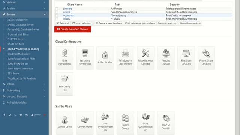This screenshot has height=135, width=240.
Task: Open Sendmail Mail Server module
Action: (19, 54)
